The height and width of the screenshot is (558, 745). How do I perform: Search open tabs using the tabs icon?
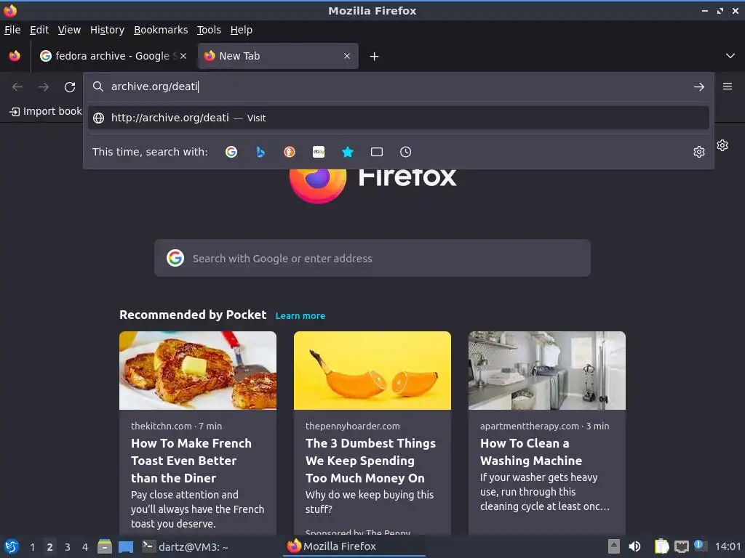click(x=377, y=152)
